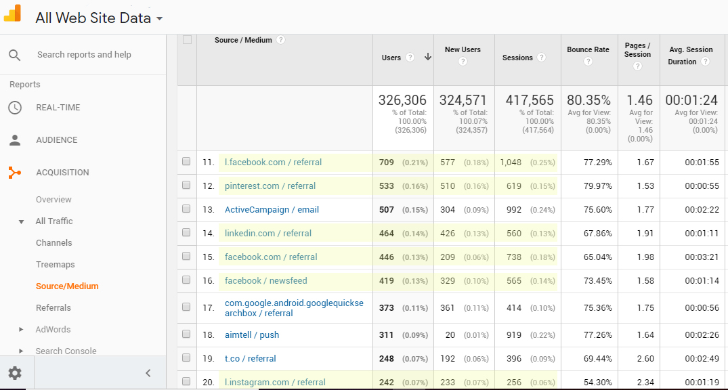Click help icon next to Sessions header
728x390 pixels.
coord(541,58)
